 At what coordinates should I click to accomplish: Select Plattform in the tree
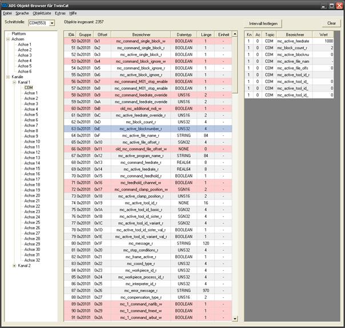pyautogui.click(x=19, y=34)
